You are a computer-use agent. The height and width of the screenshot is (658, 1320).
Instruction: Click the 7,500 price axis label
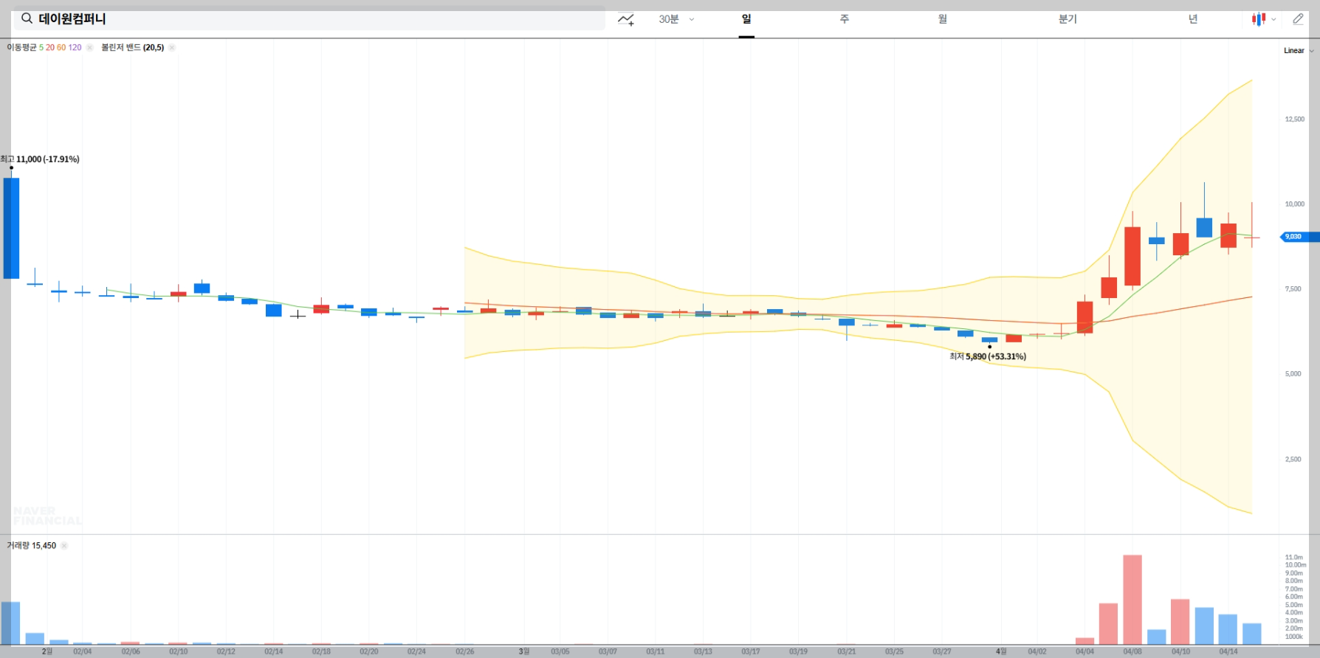pyautogui.click(x=1293, y=288)
